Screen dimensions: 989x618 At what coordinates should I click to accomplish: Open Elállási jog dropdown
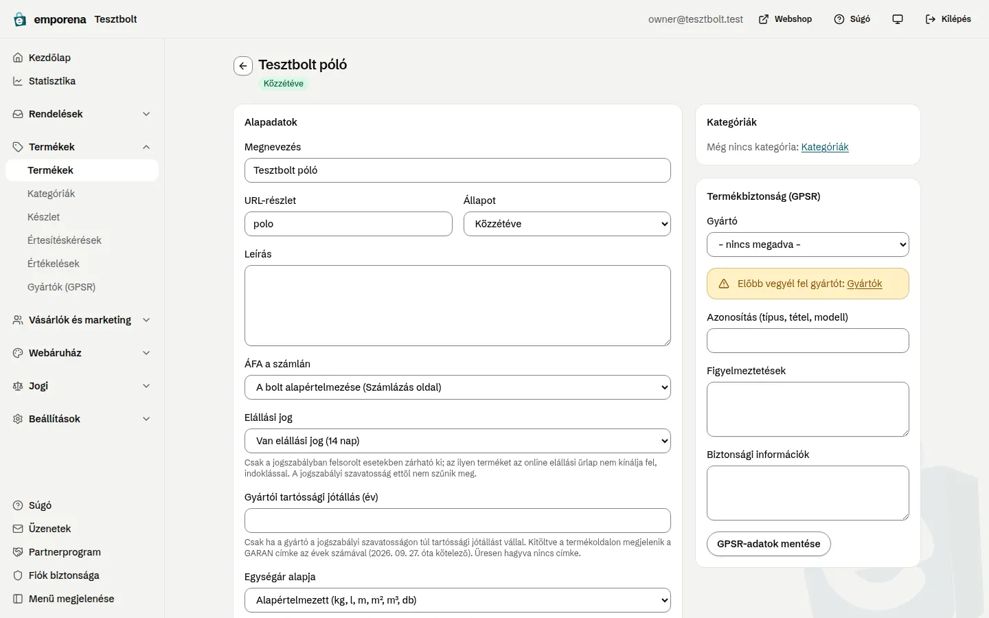[x=457, y=441]
